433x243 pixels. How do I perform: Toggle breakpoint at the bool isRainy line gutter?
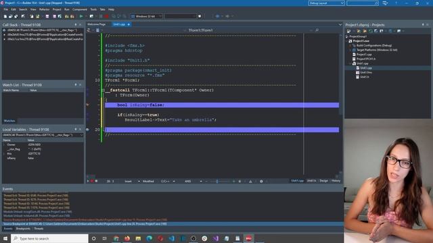[x=87, y=105]
